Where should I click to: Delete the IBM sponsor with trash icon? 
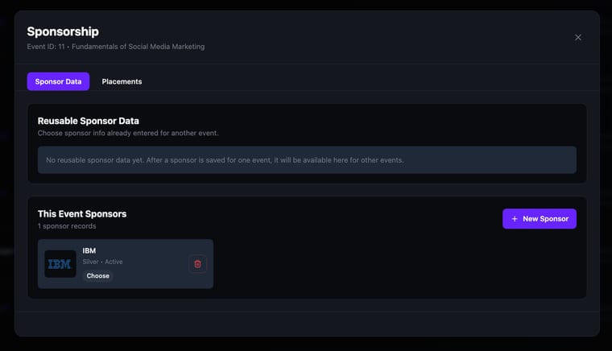click(x=197, y=264)
